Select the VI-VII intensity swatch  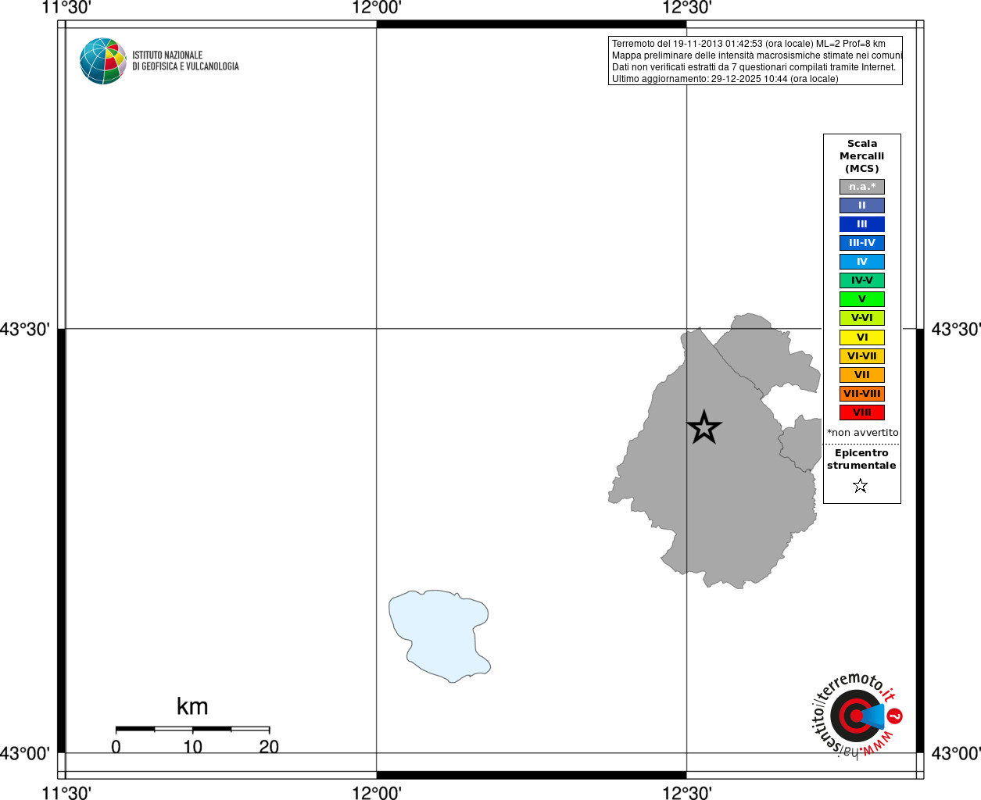862,356
